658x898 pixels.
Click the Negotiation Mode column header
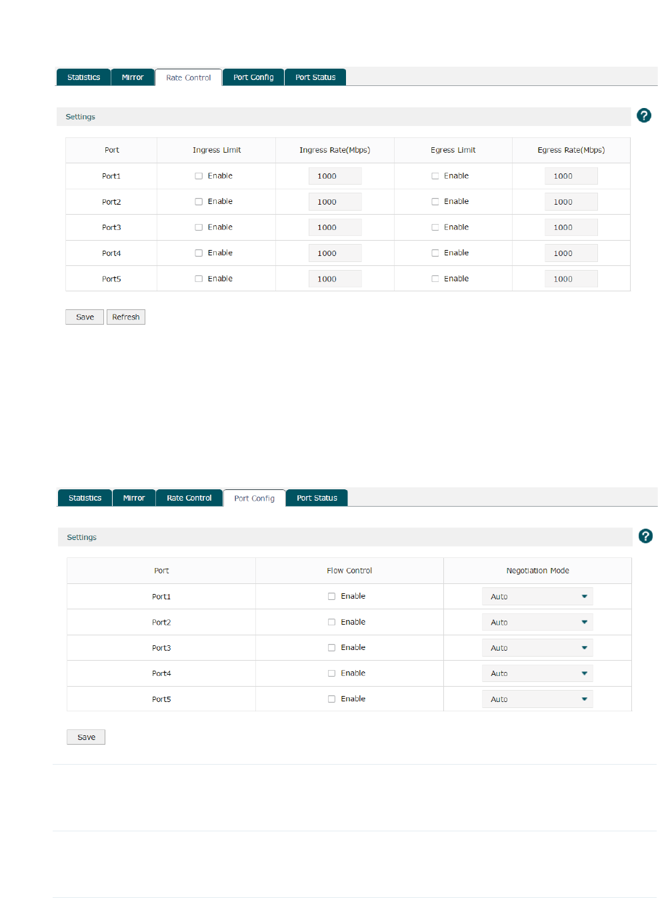click(537, 571)
